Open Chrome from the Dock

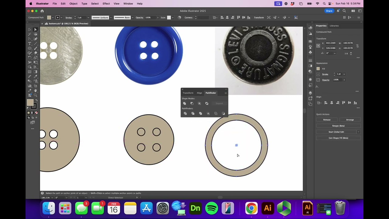[251, 208]
